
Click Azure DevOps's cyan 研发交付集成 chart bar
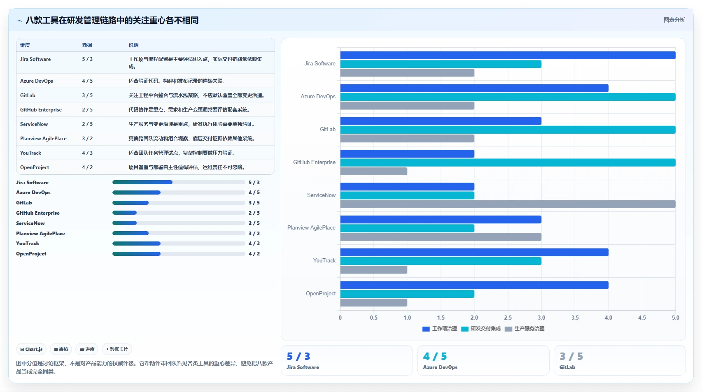[508, 97]
